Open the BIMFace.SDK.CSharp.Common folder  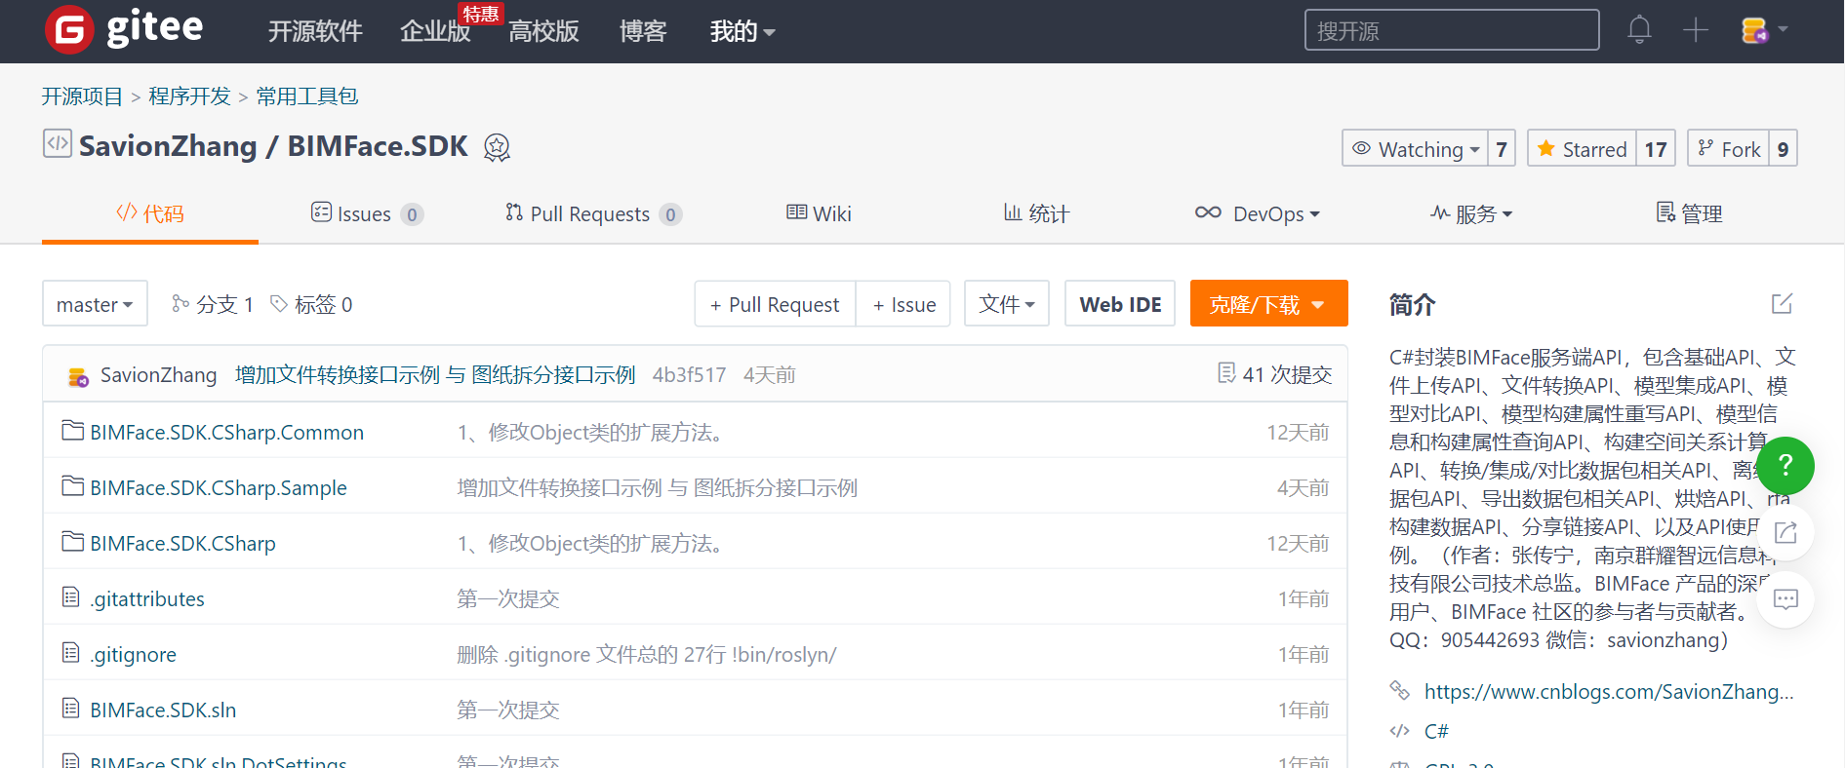(x=226, y=432)
